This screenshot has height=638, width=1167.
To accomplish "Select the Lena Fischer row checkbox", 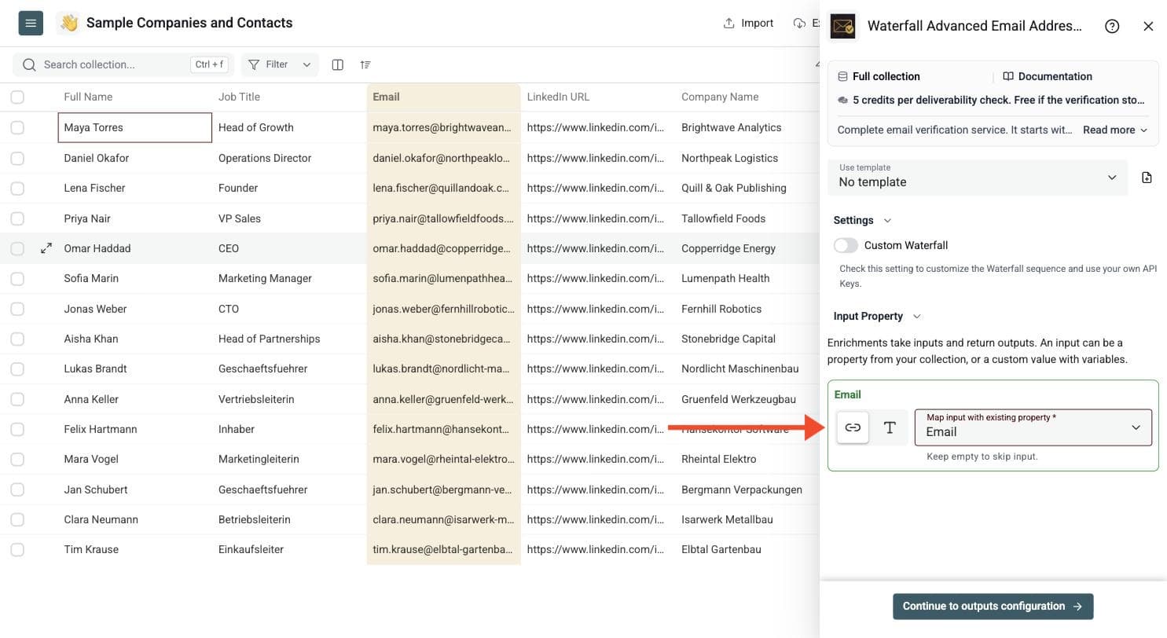I will point(17,188).
